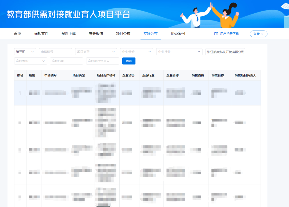289x207 pixels.
Task: Open the 第三期 period dropdown
Action: (25, 52)
